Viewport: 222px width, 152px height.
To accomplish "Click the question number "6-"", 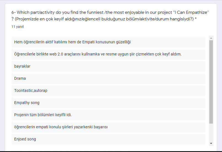I will click(14, 12).
